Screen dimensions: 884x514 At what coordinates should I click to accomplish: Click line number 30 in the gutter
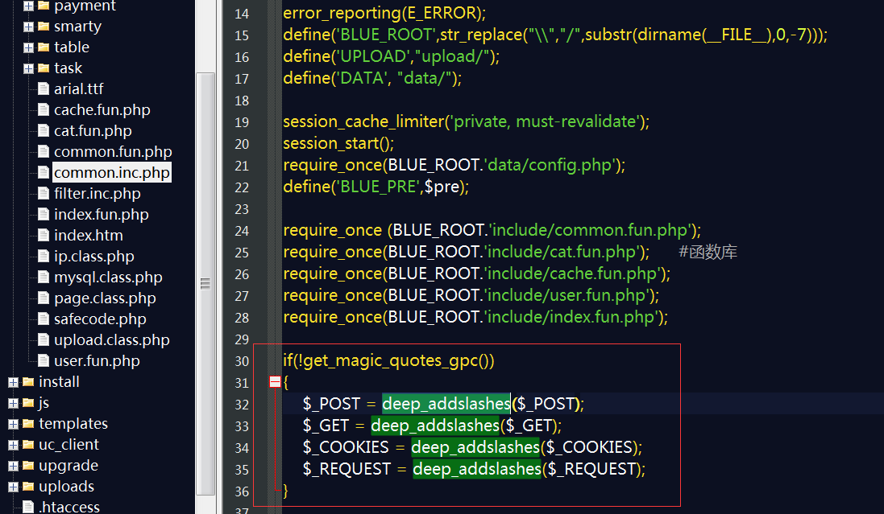point(242,361)
